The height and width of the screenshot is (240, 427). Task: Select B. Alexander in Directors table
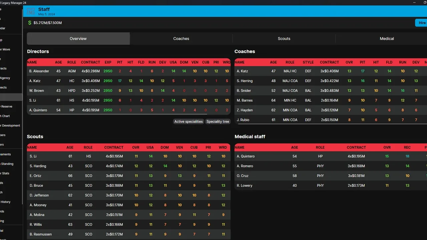(39, 71)
